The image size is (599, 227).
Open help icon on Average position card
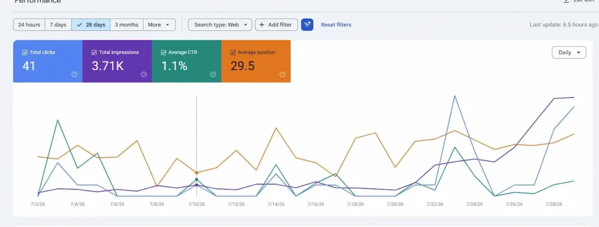[283, 74]
